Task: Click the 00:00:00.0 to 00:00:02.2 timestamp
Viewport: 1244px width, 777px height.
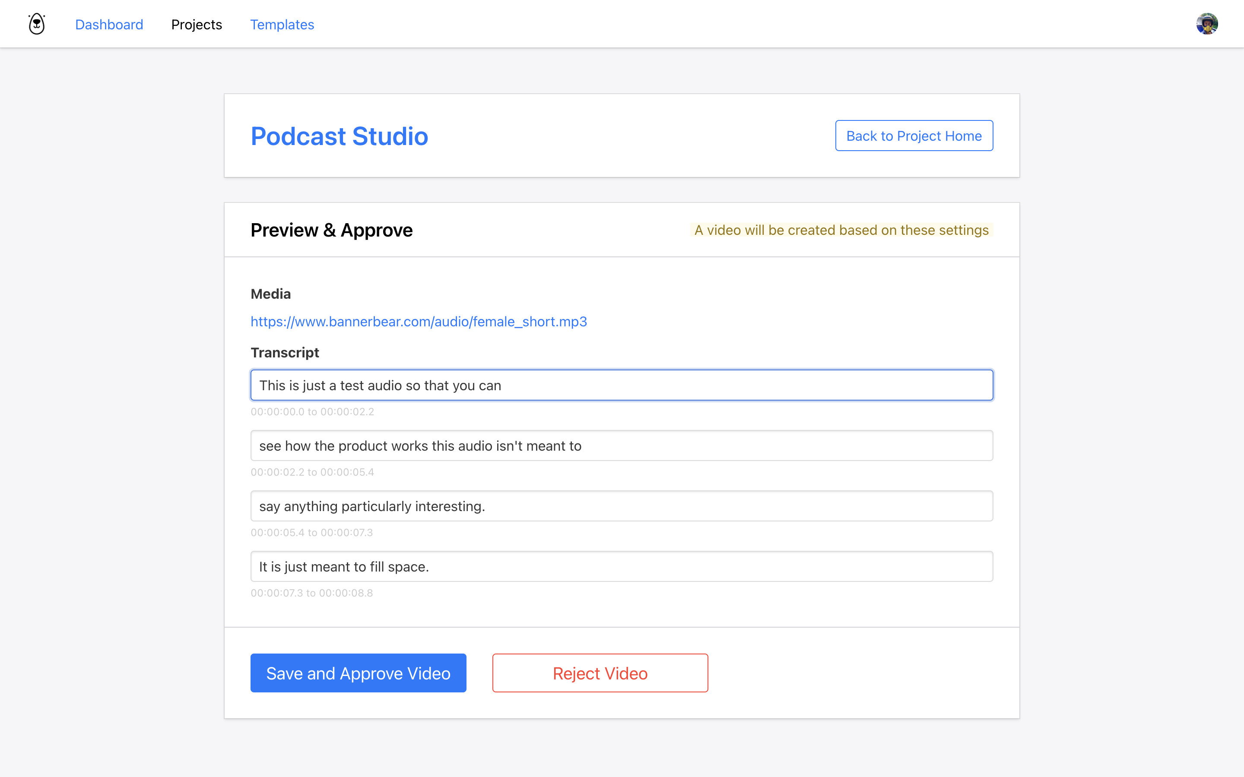Action: point(312,412)
